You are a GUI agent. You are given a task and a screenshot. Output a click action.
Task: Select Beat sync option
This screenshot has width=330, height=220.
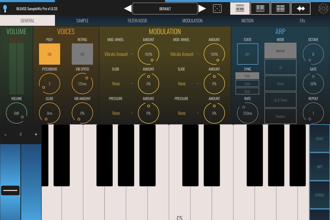[x=247, y=91]
